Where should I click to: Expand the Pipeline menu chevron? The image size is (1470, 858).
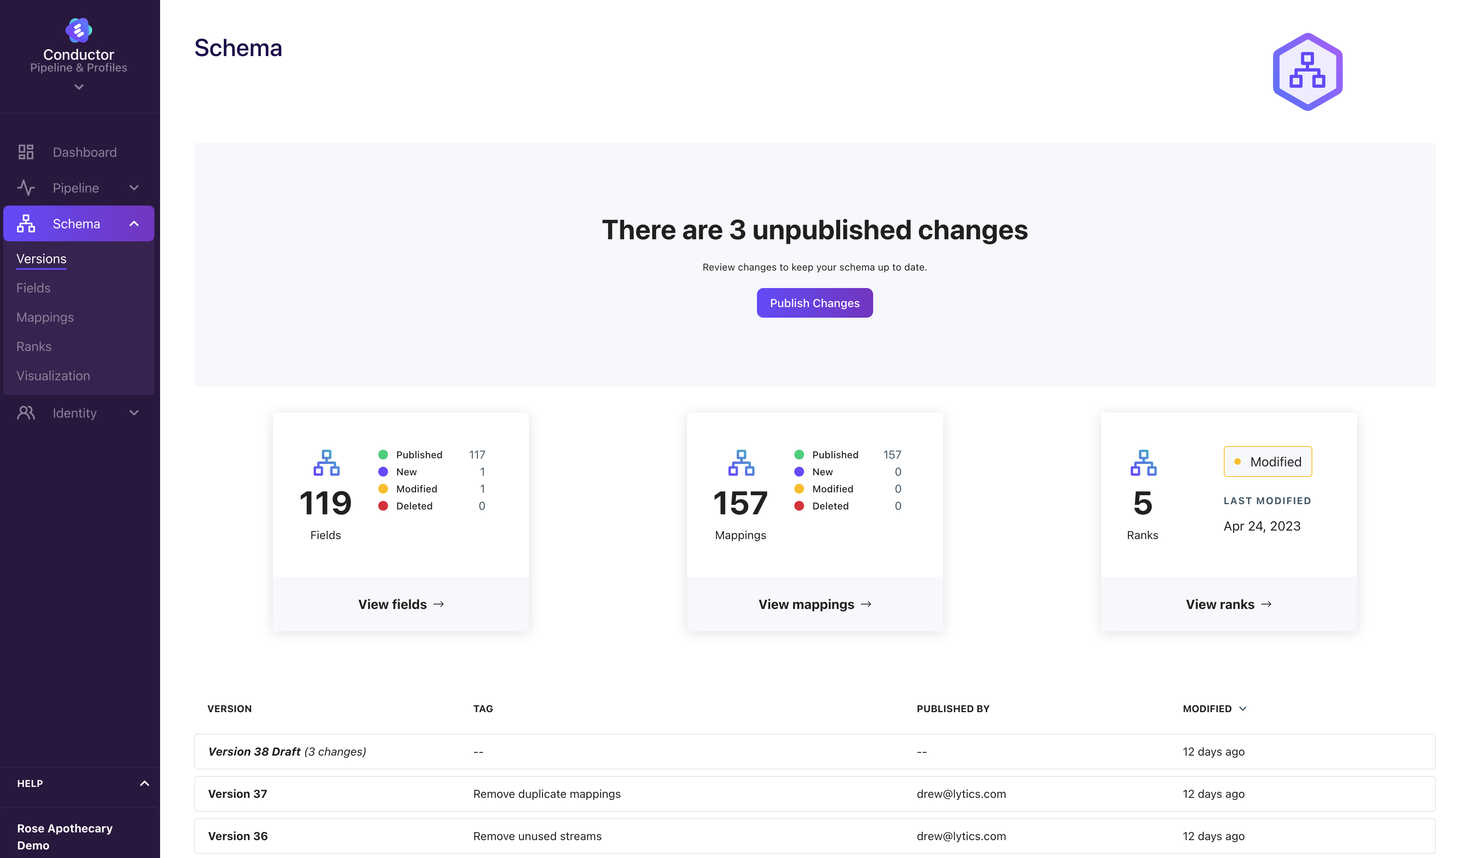pyautogui.click(x=134, y=188)
